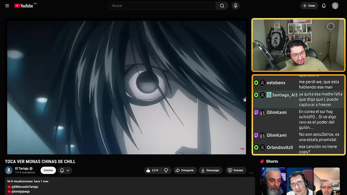This screenshot has width=347, height=195.
Task: Open the Crear menu
Action: [x=309, y=6]
